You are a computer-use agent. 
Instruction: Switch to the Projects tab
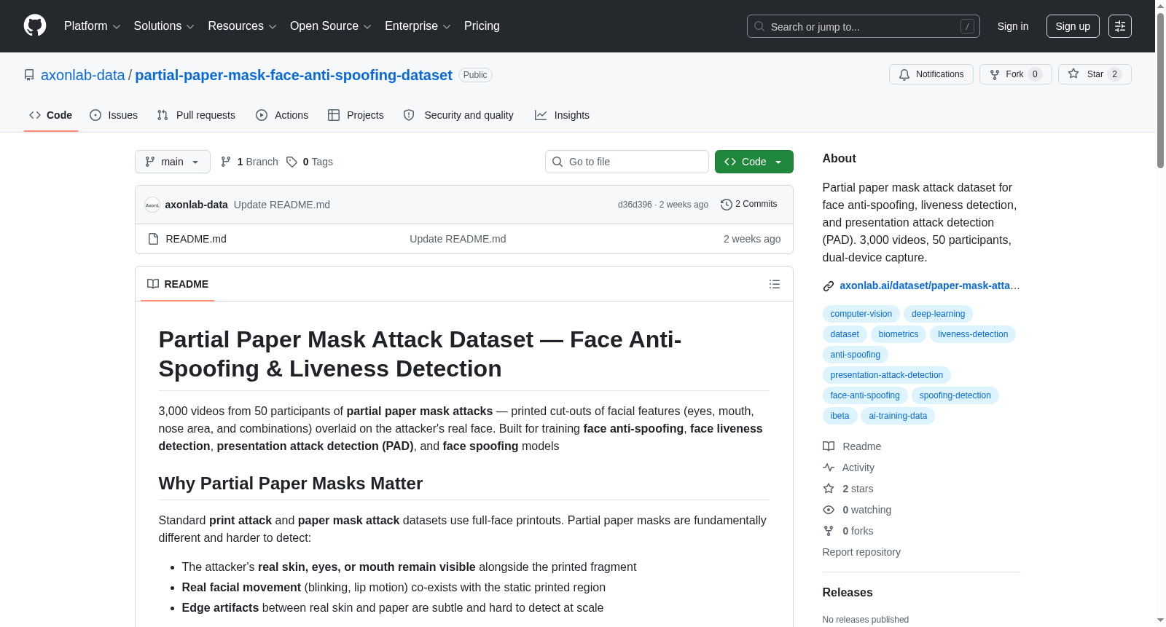click(356, 115)
